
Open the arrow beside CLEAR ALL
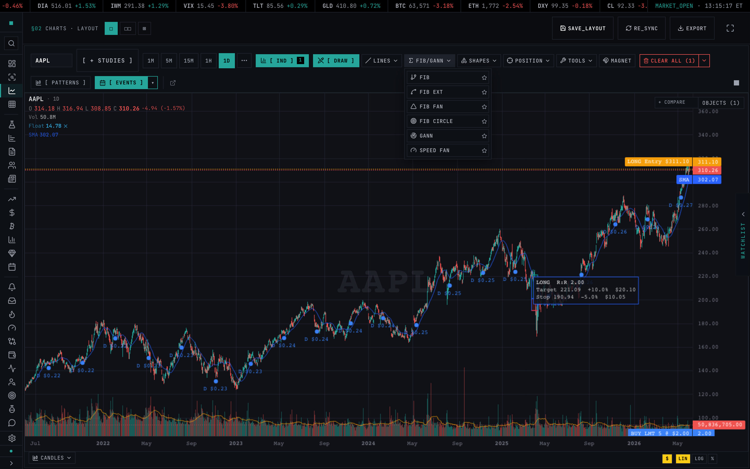(x=704, y=61)
